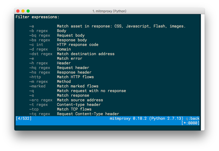219x151 pixels.
Task: Select the 'Response header' description
Action: [x=74, y=72]
